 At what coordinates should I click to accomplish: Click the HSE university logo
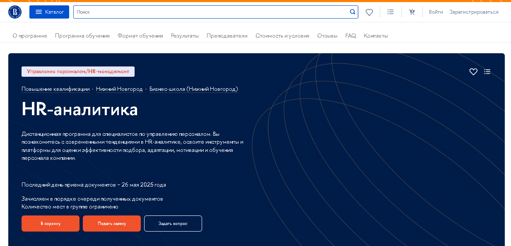15,12
